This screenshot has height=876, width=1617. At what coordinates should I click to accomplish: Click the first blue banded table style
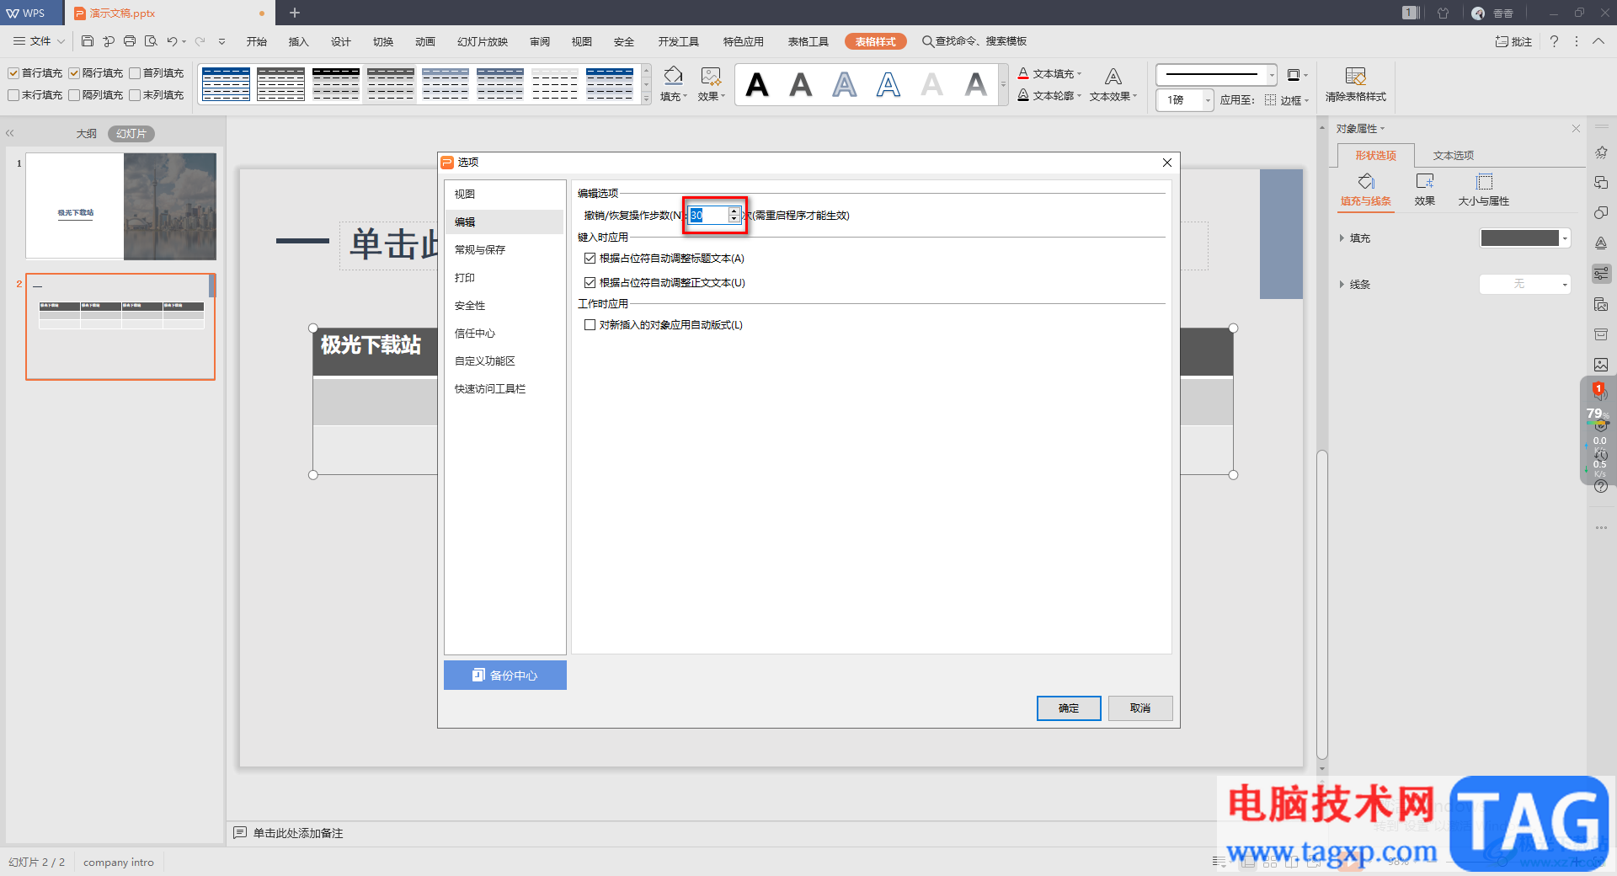tap(226, 83)
